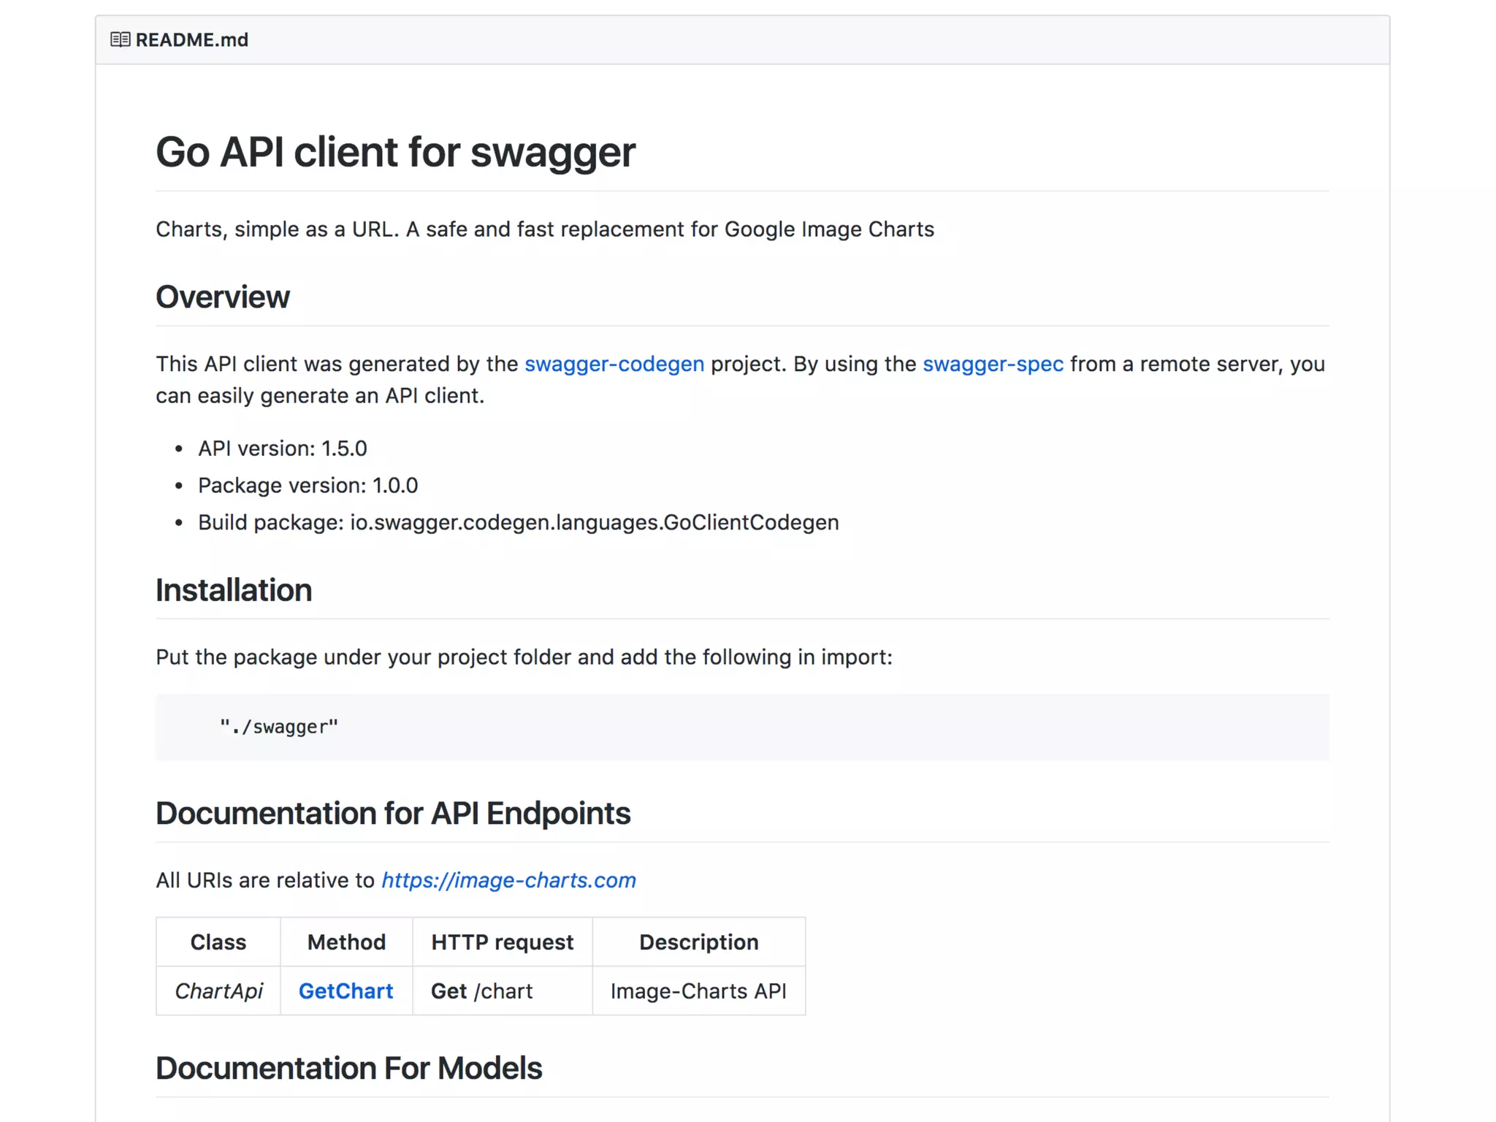Click the "./swagger" code block
The image size is (1496, 1122).
pos(279,727)
